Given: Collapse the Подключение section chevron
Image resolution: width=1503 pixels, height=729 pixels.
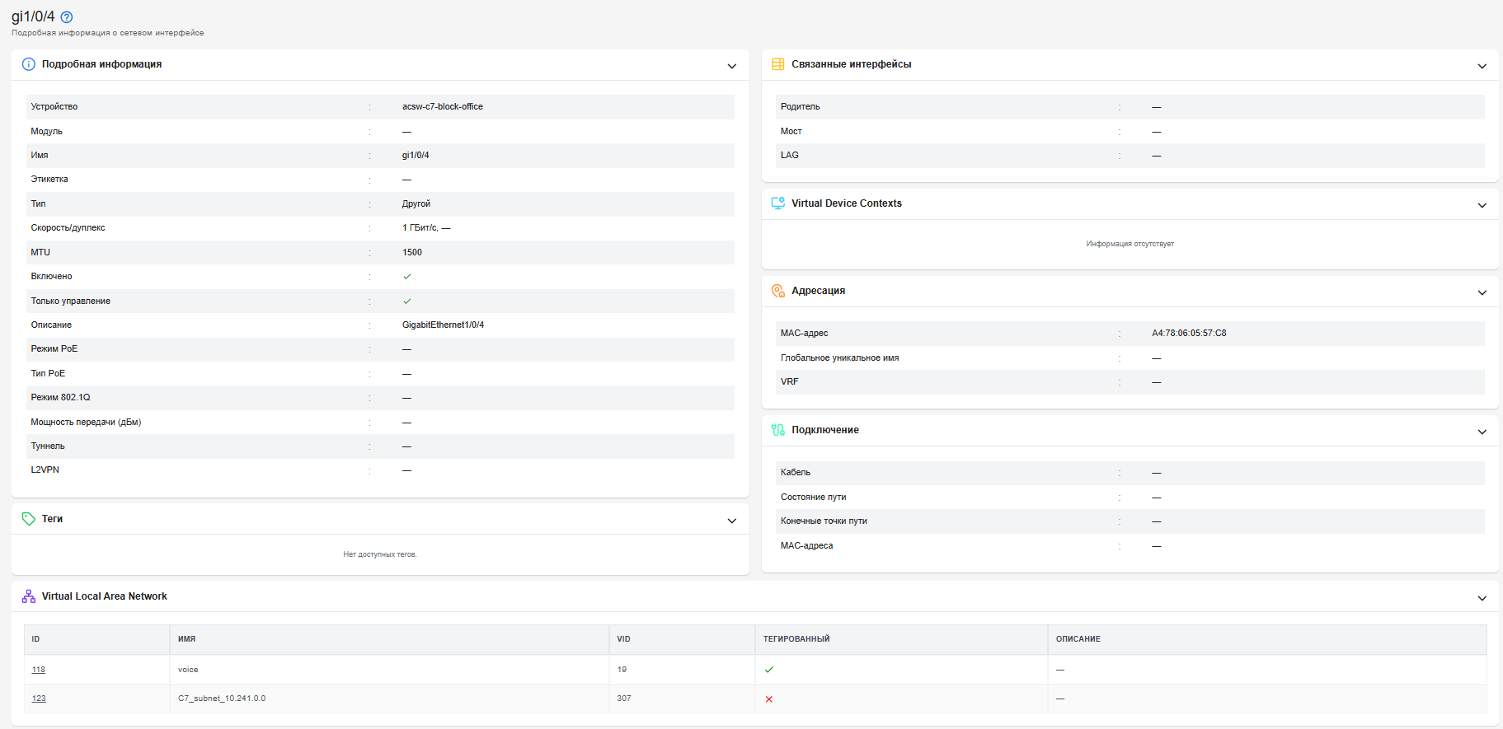Looking at the screenshot, I should [x=1482, y=432].
